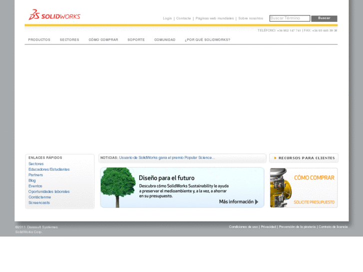Open Páginas web mundiales link
Image resolution: width=363 pixels, height=272 pixels.
215,18
